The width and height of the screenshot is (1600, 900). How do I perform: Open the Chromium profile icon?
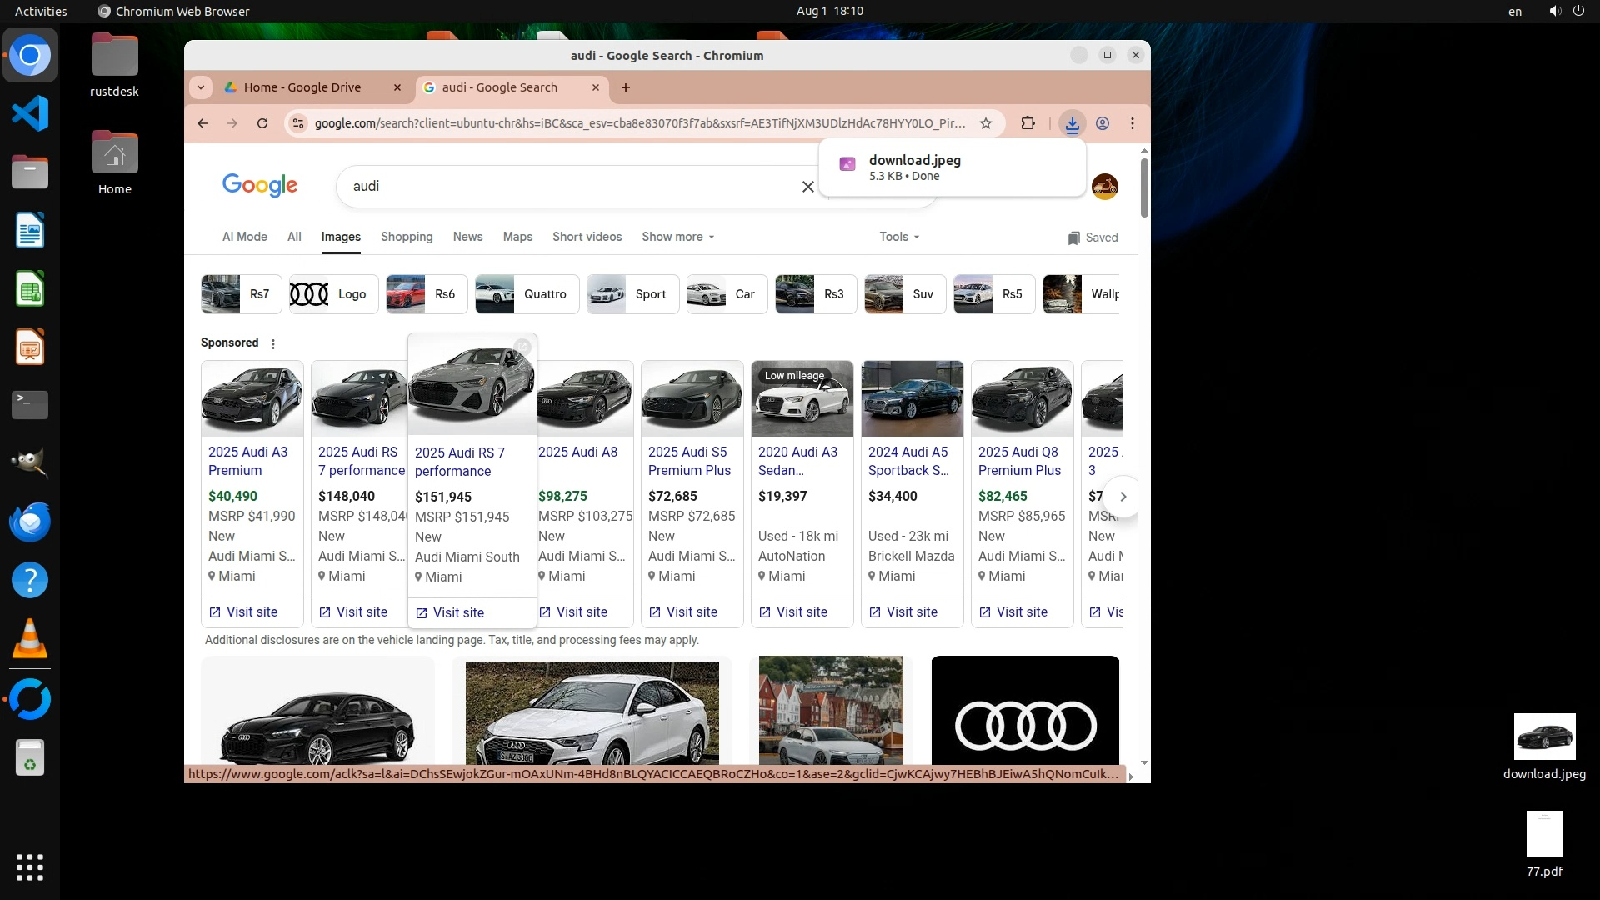[x=1102, y=123]
